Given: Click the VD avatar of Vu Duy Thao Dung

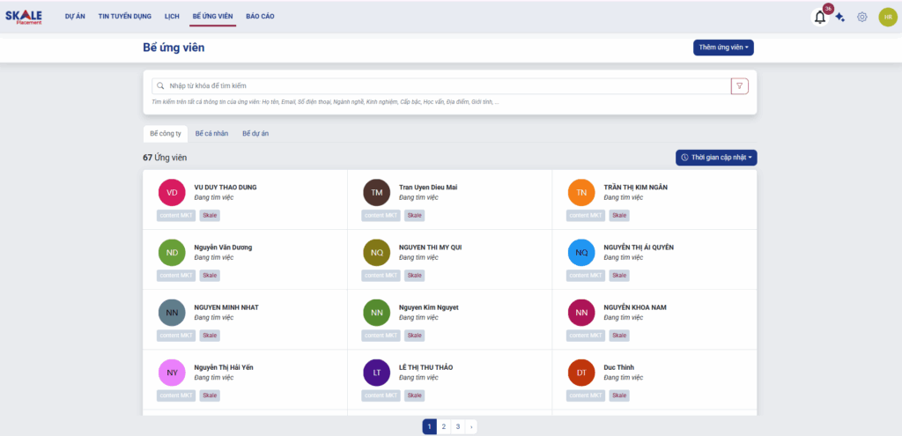Looking at the screenshot, I should (x=172, y=192).
